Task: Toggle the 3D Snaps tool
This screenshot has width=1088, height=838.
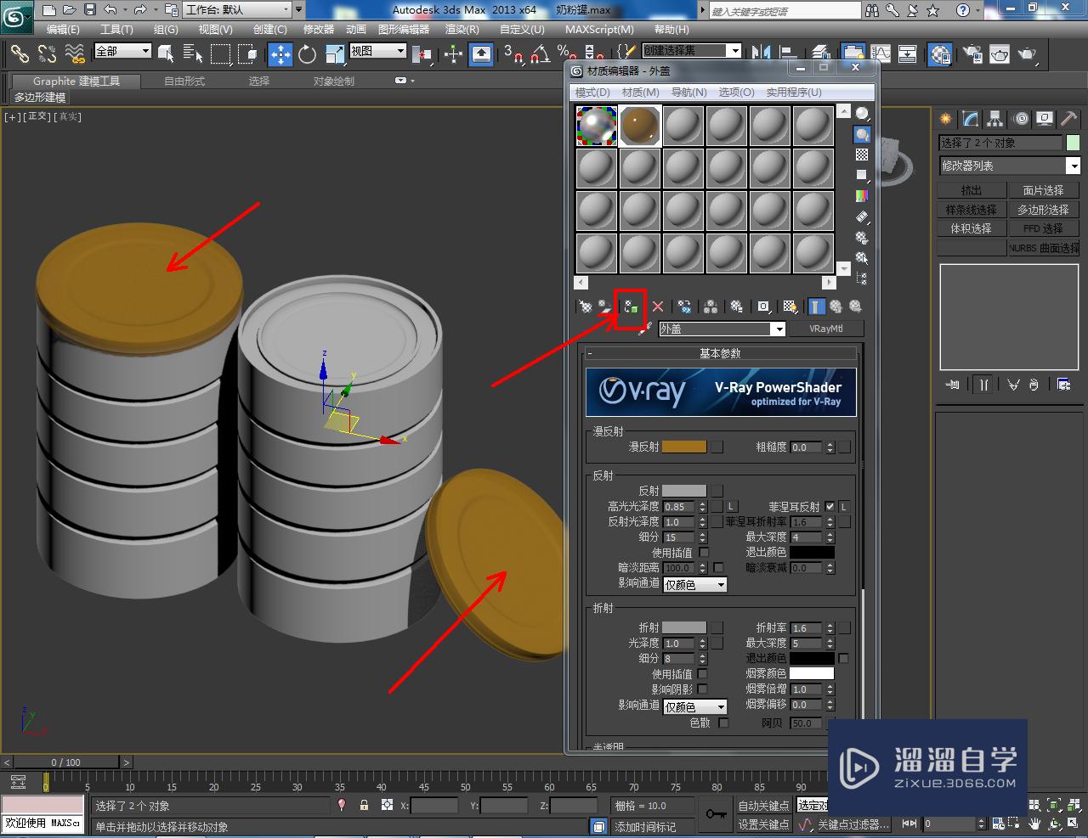Action: pos(513,54)
